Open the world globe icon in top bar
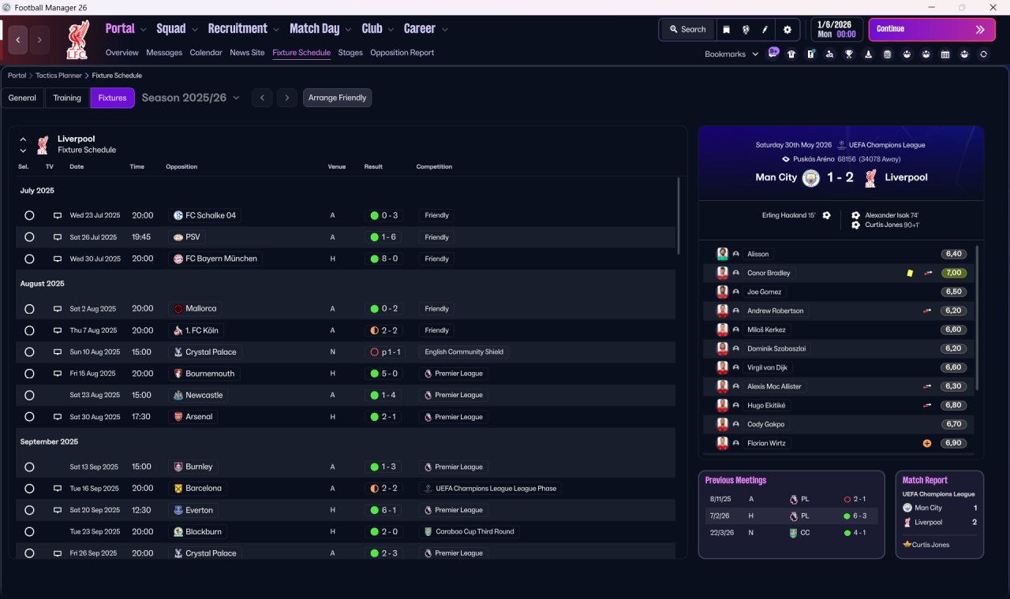This screenshot has width=1010, height=599. pos(746,30)
